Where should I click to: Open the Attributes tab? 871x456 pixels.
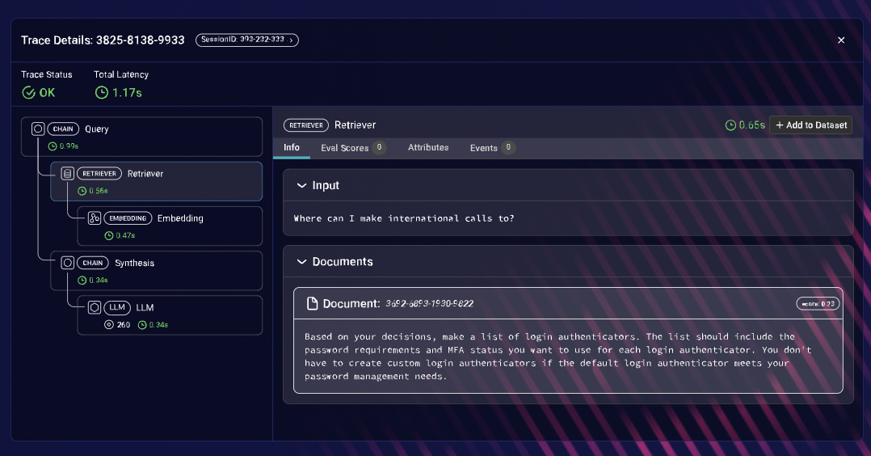coord(428,147)
